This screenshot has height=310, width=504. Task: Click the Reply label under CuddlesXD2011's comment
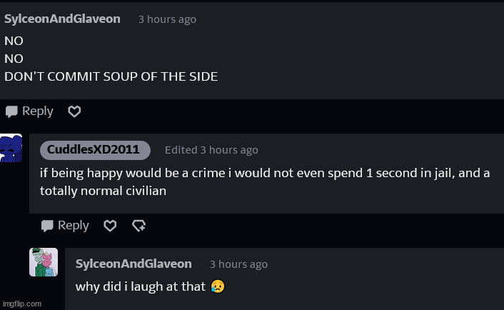tap(73, 226)
